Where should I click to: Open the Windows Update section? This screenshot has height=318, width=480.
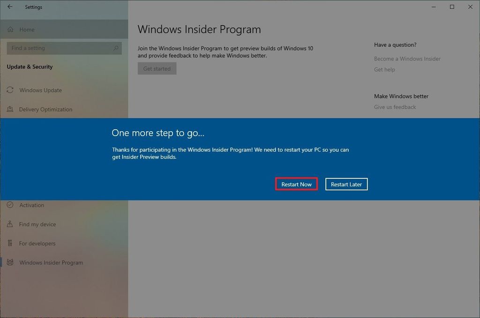[x=41, y=90]
